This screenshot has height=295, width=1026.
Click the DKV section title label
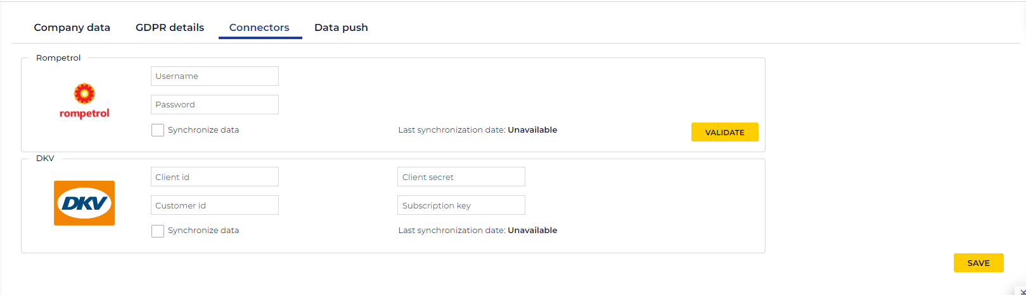(x=45, y=159)
